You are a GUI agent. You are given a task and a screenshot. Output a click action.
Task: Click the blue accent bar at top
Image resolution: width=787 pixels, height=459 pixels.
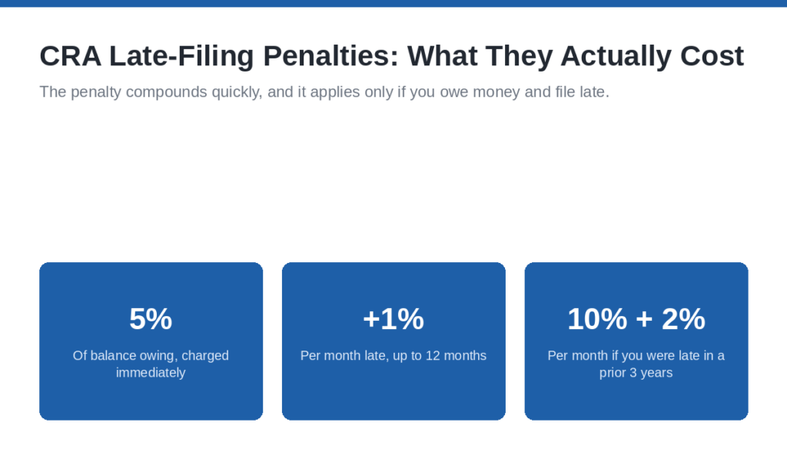pos(393,3)
